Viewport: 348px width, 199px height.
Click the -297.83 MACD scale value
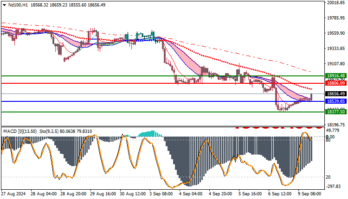(333, 187)
